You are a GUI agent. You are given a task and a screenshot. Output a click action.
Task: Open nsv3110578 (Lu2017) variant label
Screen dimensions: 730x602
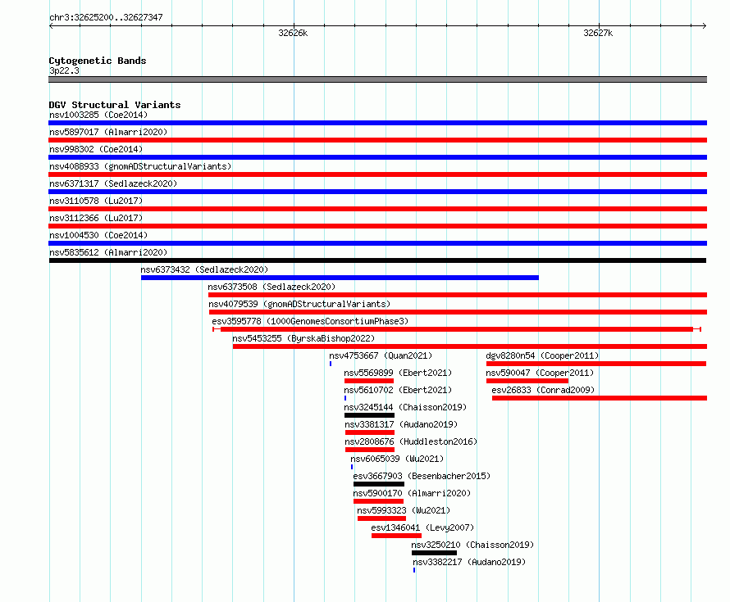(96, 201)
